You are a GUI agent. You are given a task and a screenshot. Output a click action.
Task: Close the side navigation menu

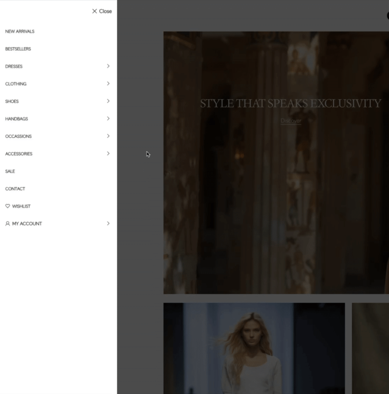pos(102,11)
